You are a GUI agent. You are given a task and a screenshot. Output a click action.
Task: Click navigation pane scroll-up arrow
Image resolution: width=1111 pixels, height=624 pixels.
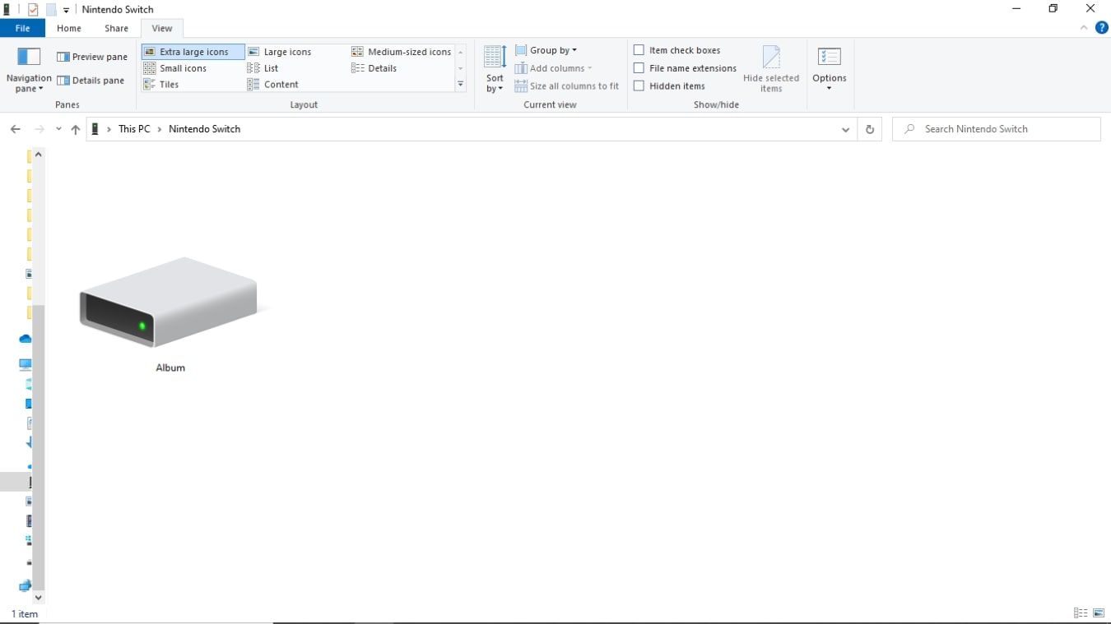click(x=38, y=155)
